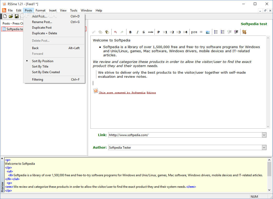This screenshot has height=199, width=273.
Task: Click the RSS feed icon in menu bar
Action: pos(4,10)
